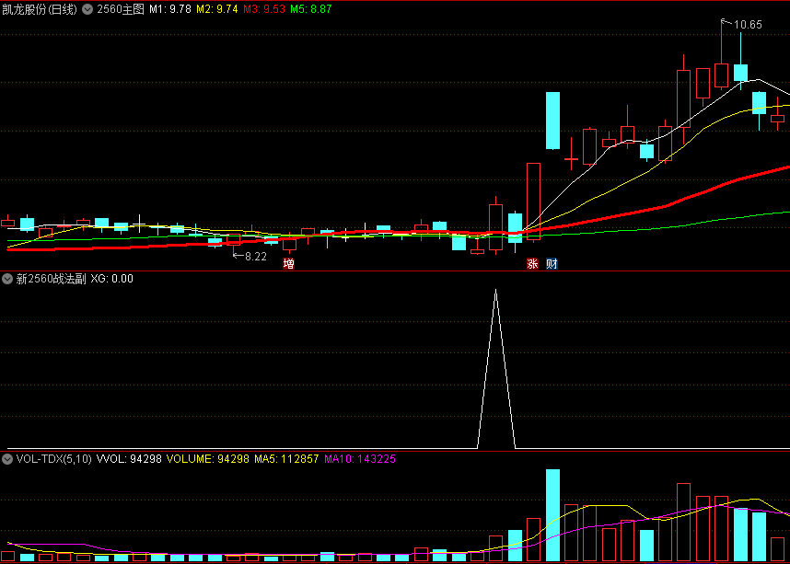
Task: Click the 2560主图 indicator name
Action: click(121, 9)
